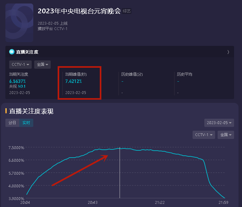The image size is (242, 207).
Task: Click the 7.4212% peak value
Action: pos(73,81)
